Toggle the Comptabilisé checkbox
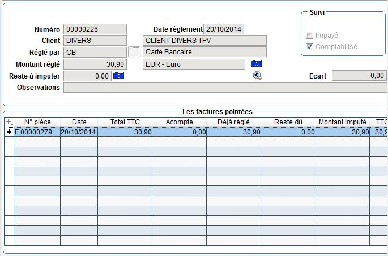Screen dimensions: 388x256 (x=309, y=47)
